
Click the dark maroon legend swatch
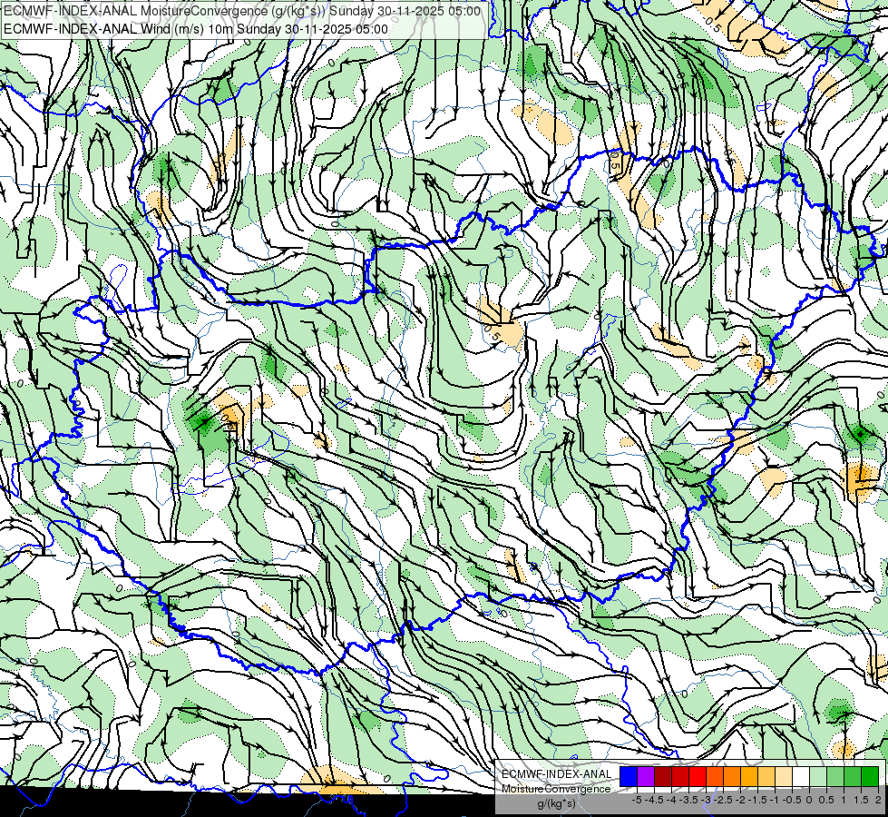coord(663,777)
